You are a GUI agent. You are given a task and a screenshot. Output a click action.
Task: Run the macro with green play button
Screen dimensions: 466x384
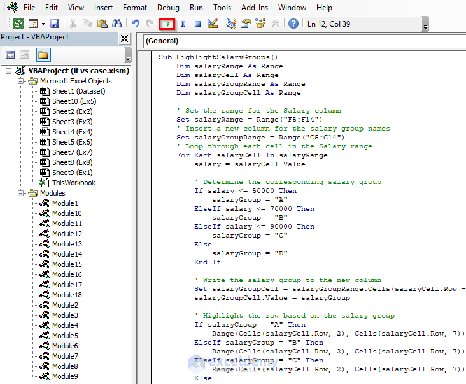tap(167, 24)
